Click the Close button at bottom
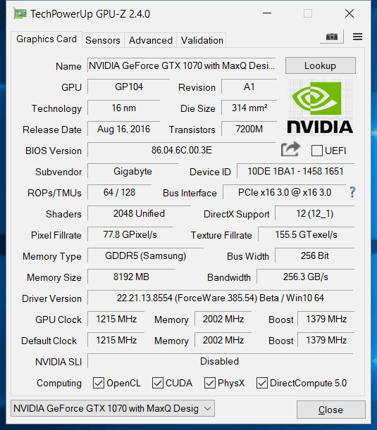The width and height of the screenshot is (377, 430). pyautogui.click(x=331, y=410)
